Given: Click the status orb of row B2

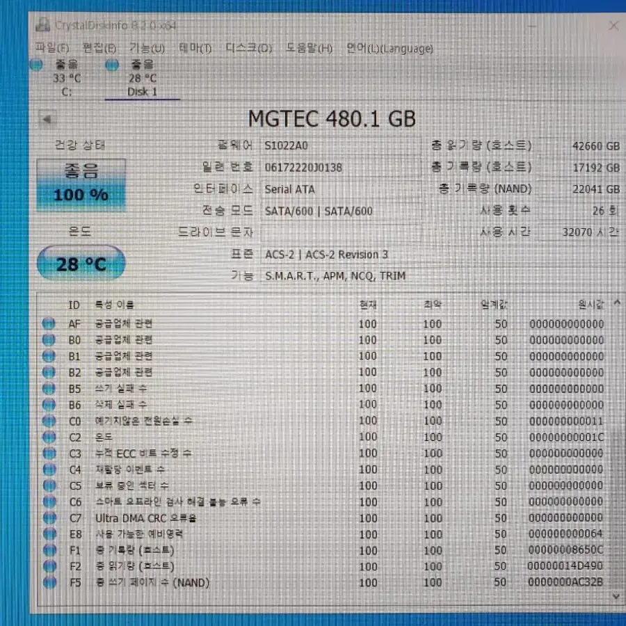Looking at the screenshot, I should tap(49, 372).
